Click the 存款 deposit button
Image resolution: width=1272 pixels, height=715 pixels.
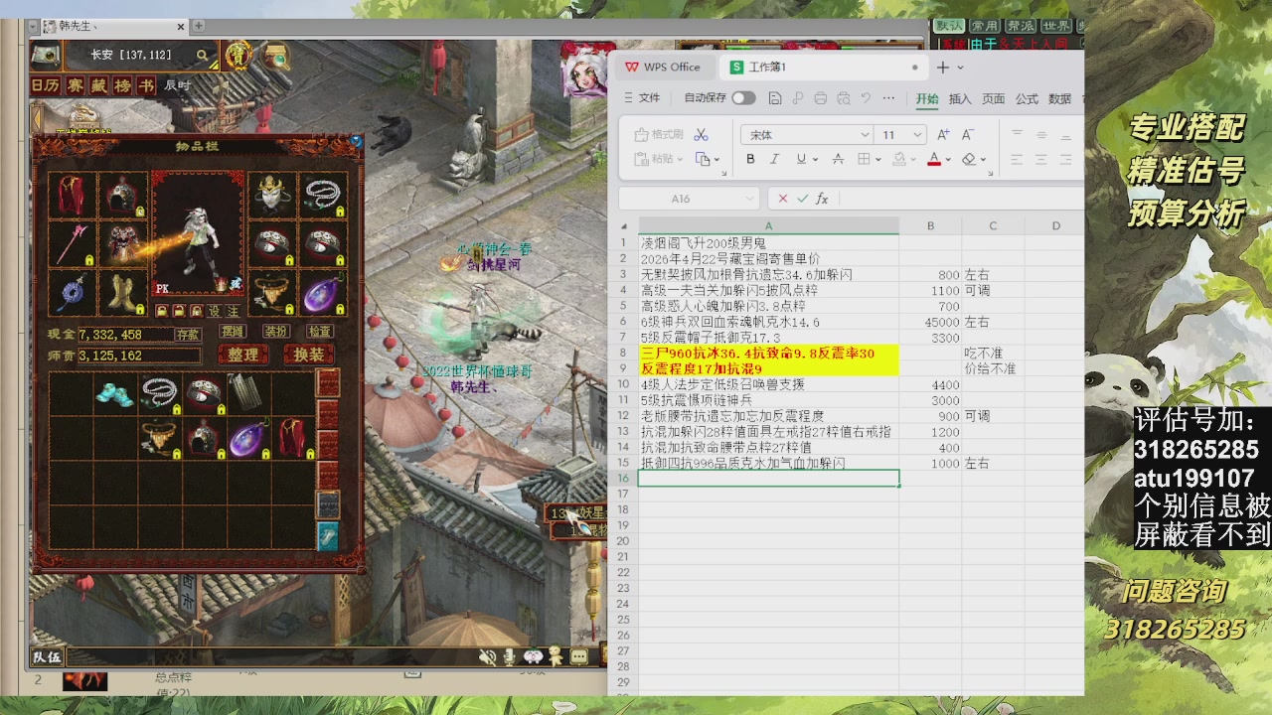pyautogui.click(x=188, y=335)
